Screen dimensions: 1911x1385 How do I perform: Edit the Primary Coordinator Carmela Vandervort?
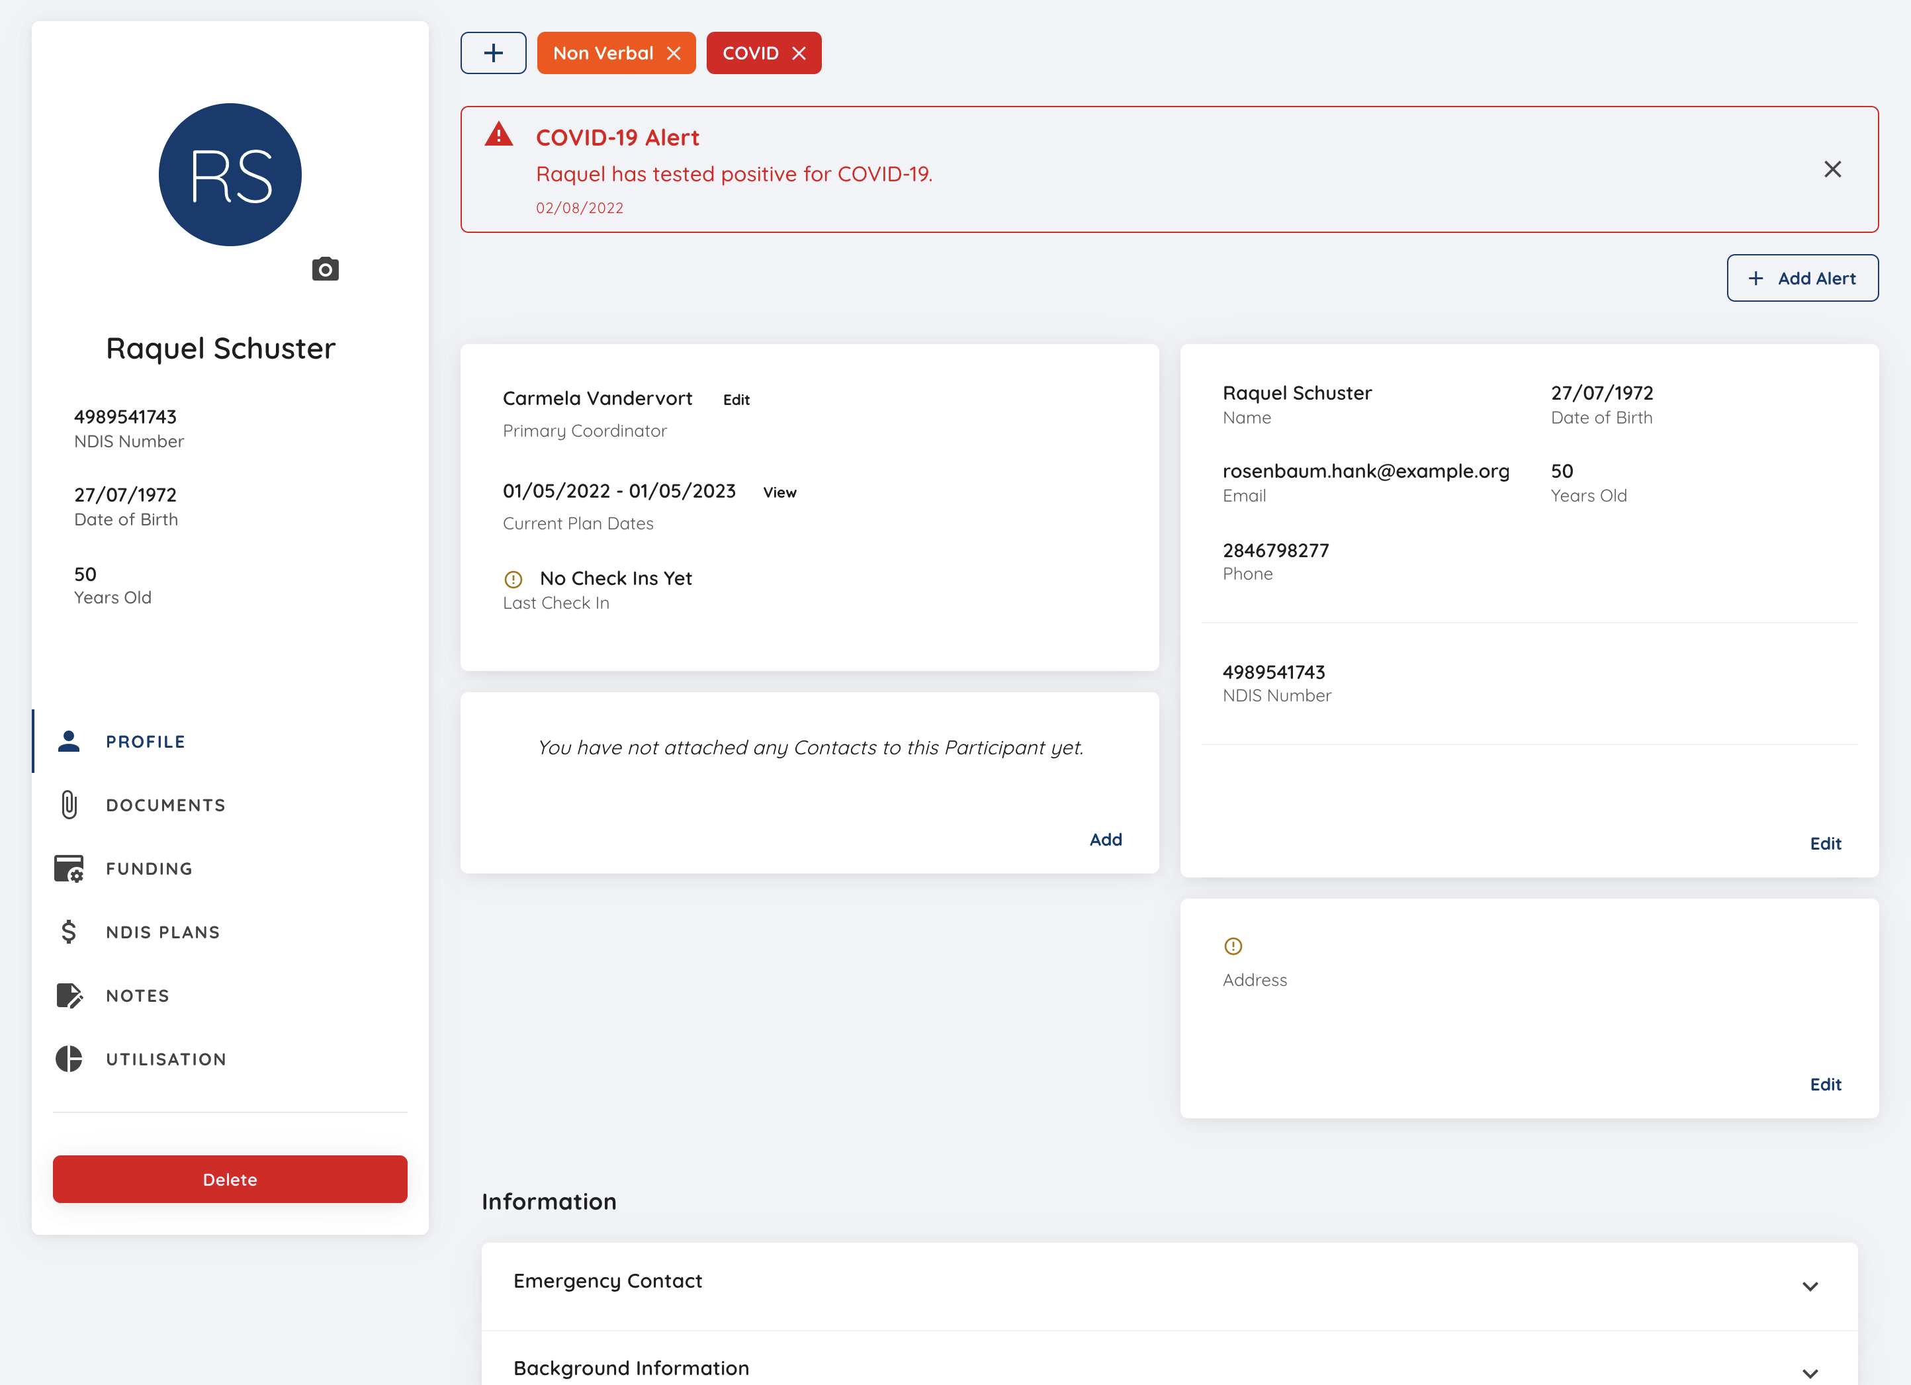point(736,400)
